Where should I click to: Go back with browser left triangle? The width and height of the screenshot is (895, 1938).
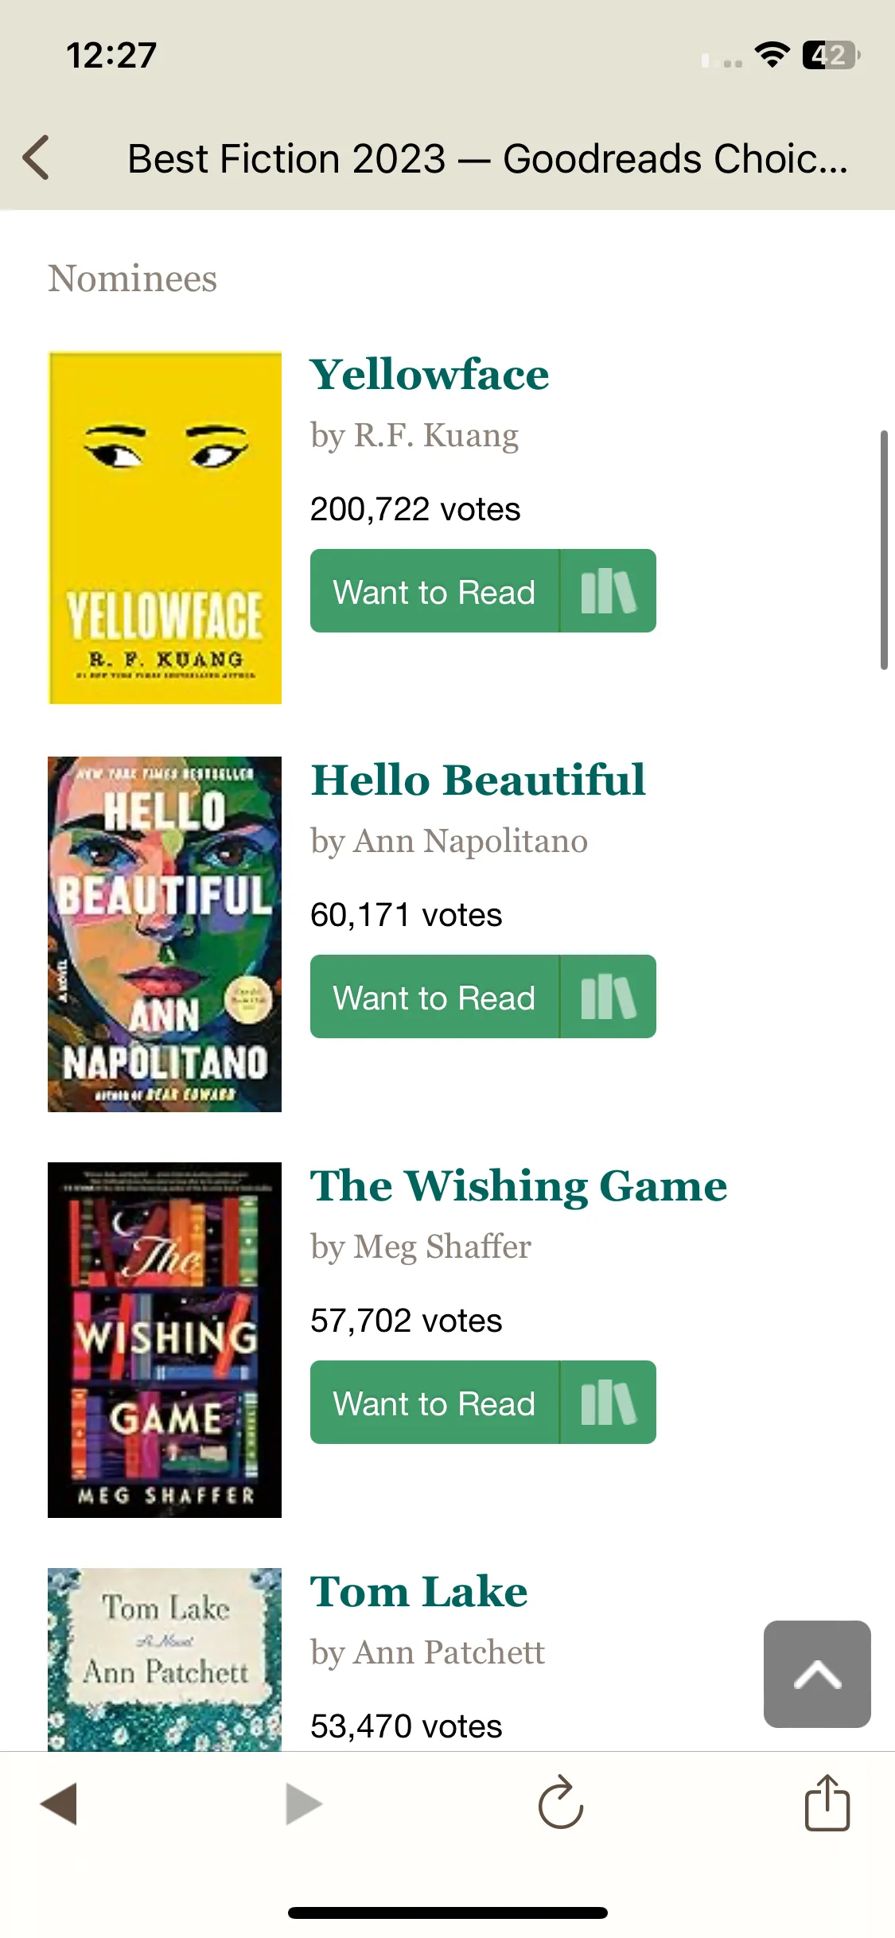(x=59, y=1804)
